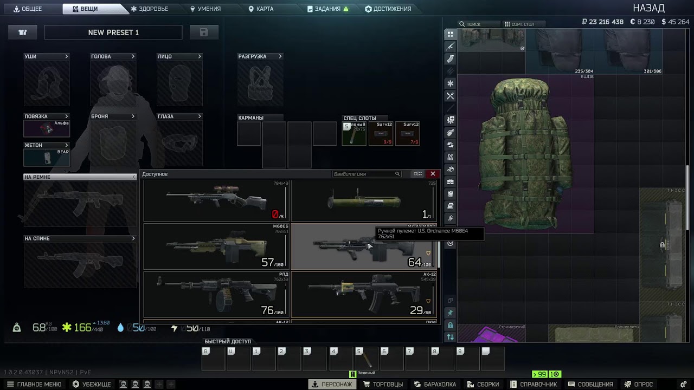Screen dimensions: 694x390
Task: Filter stash by food crossed utensils icon
Action: [x=450, y=96]
